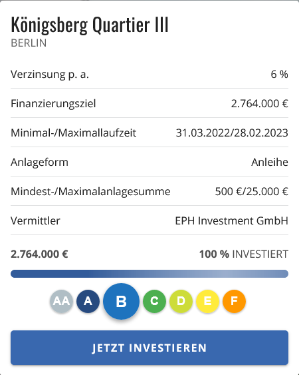Select the Verzinsung p. a. row
The width and height of the screenshot is (299, 375).
coord(149,74)
